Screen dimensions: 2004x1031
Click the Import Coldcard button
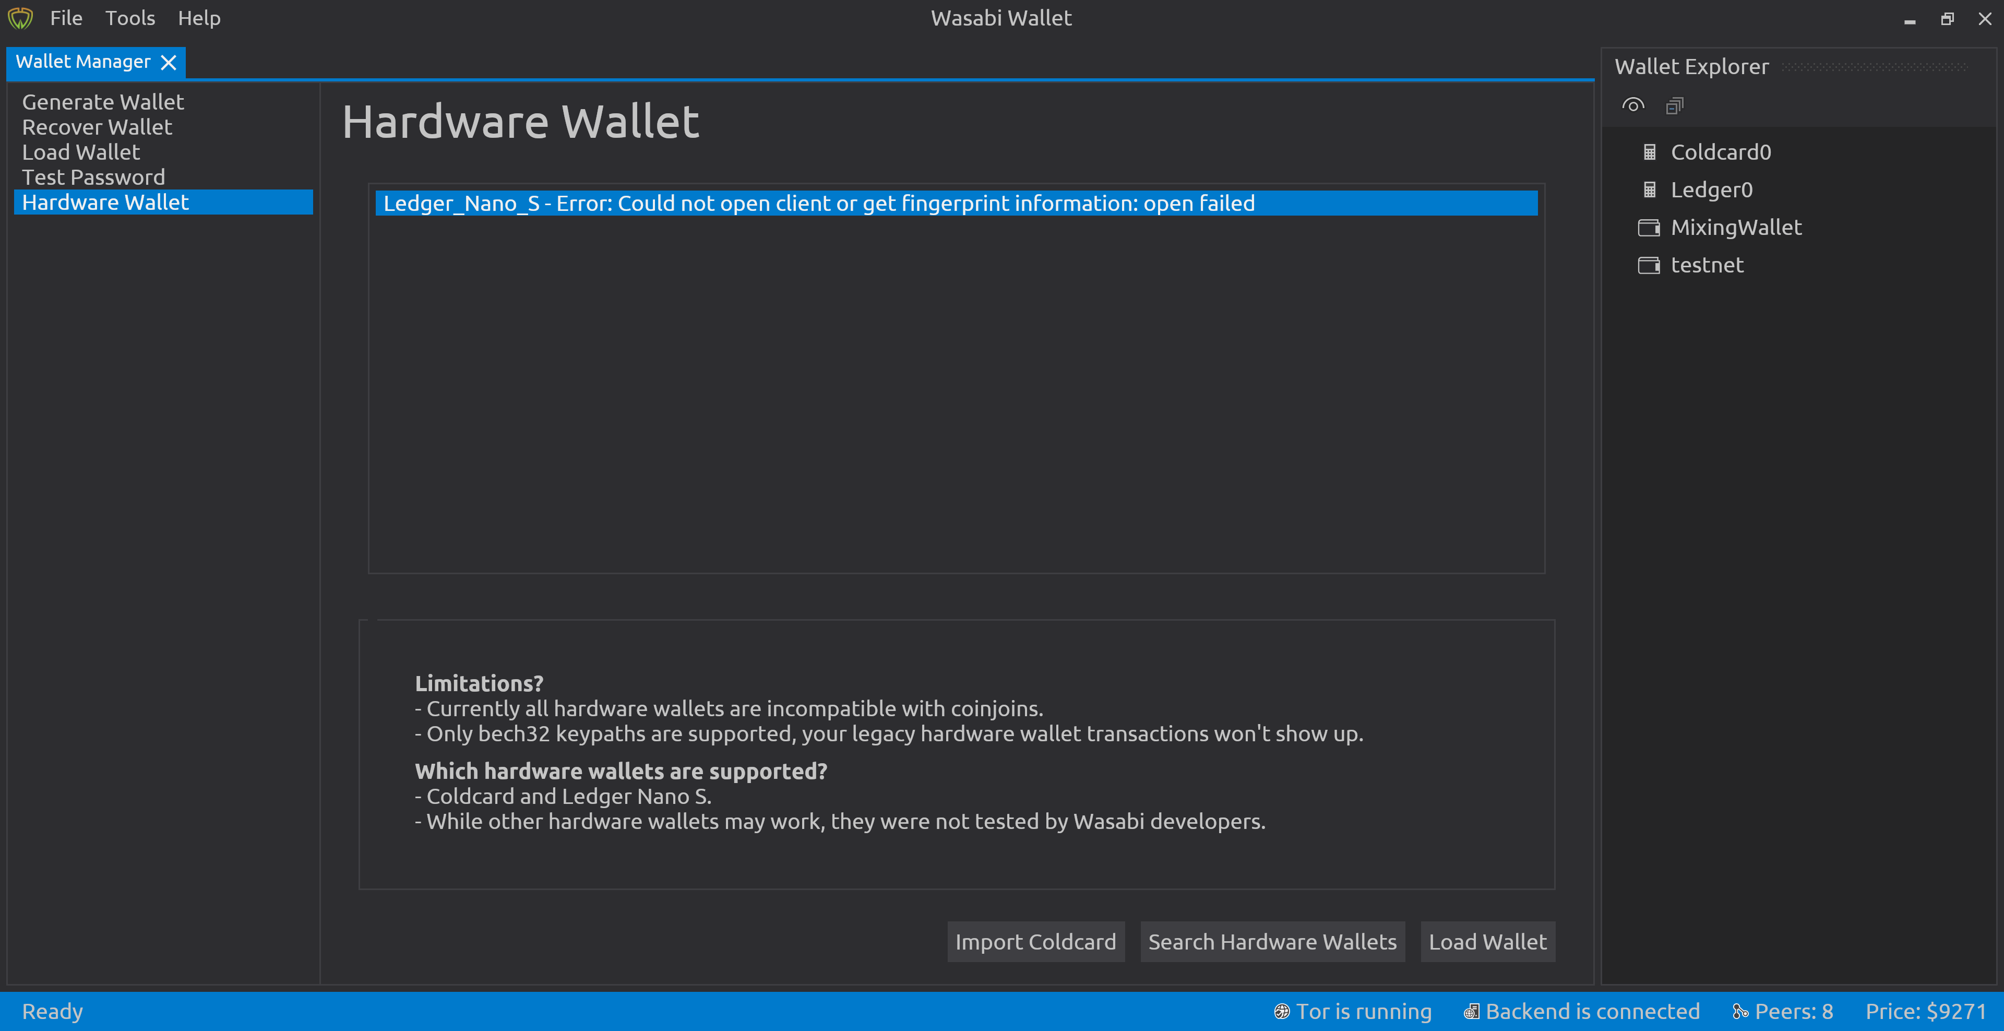point(1035,942)
